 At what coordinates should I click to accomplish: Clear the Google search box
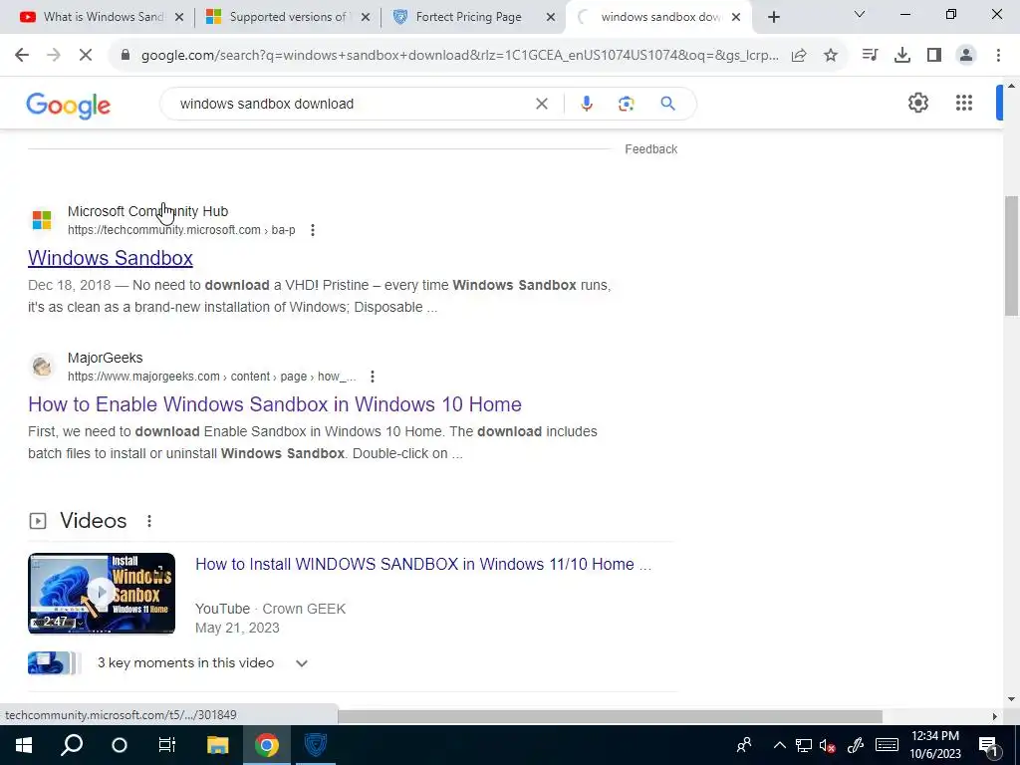[541, 104]
